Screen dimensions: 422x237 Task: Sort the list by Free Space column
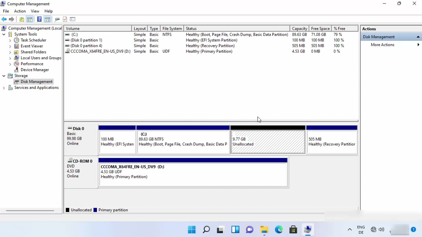320,29
